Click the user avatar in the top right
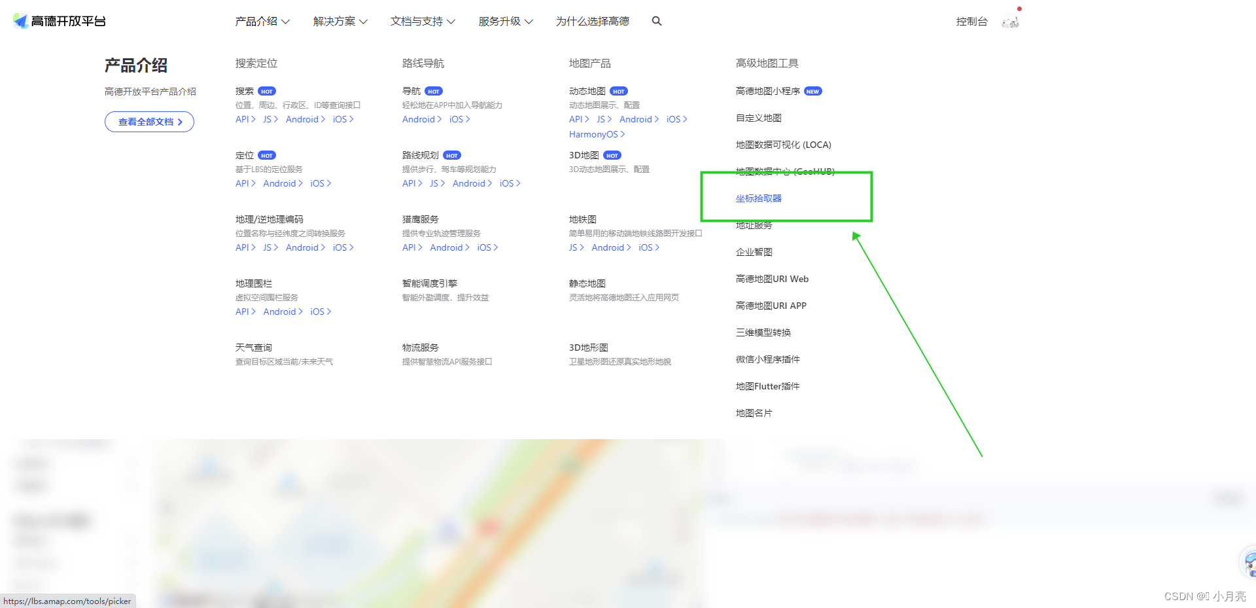The height and width of the screenshot is (608, 1256). tap(1009, 21)
